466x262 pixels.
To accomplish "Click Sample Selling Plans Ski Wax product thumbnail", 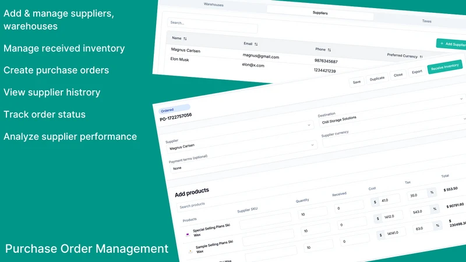I will (x=190, y=252).
